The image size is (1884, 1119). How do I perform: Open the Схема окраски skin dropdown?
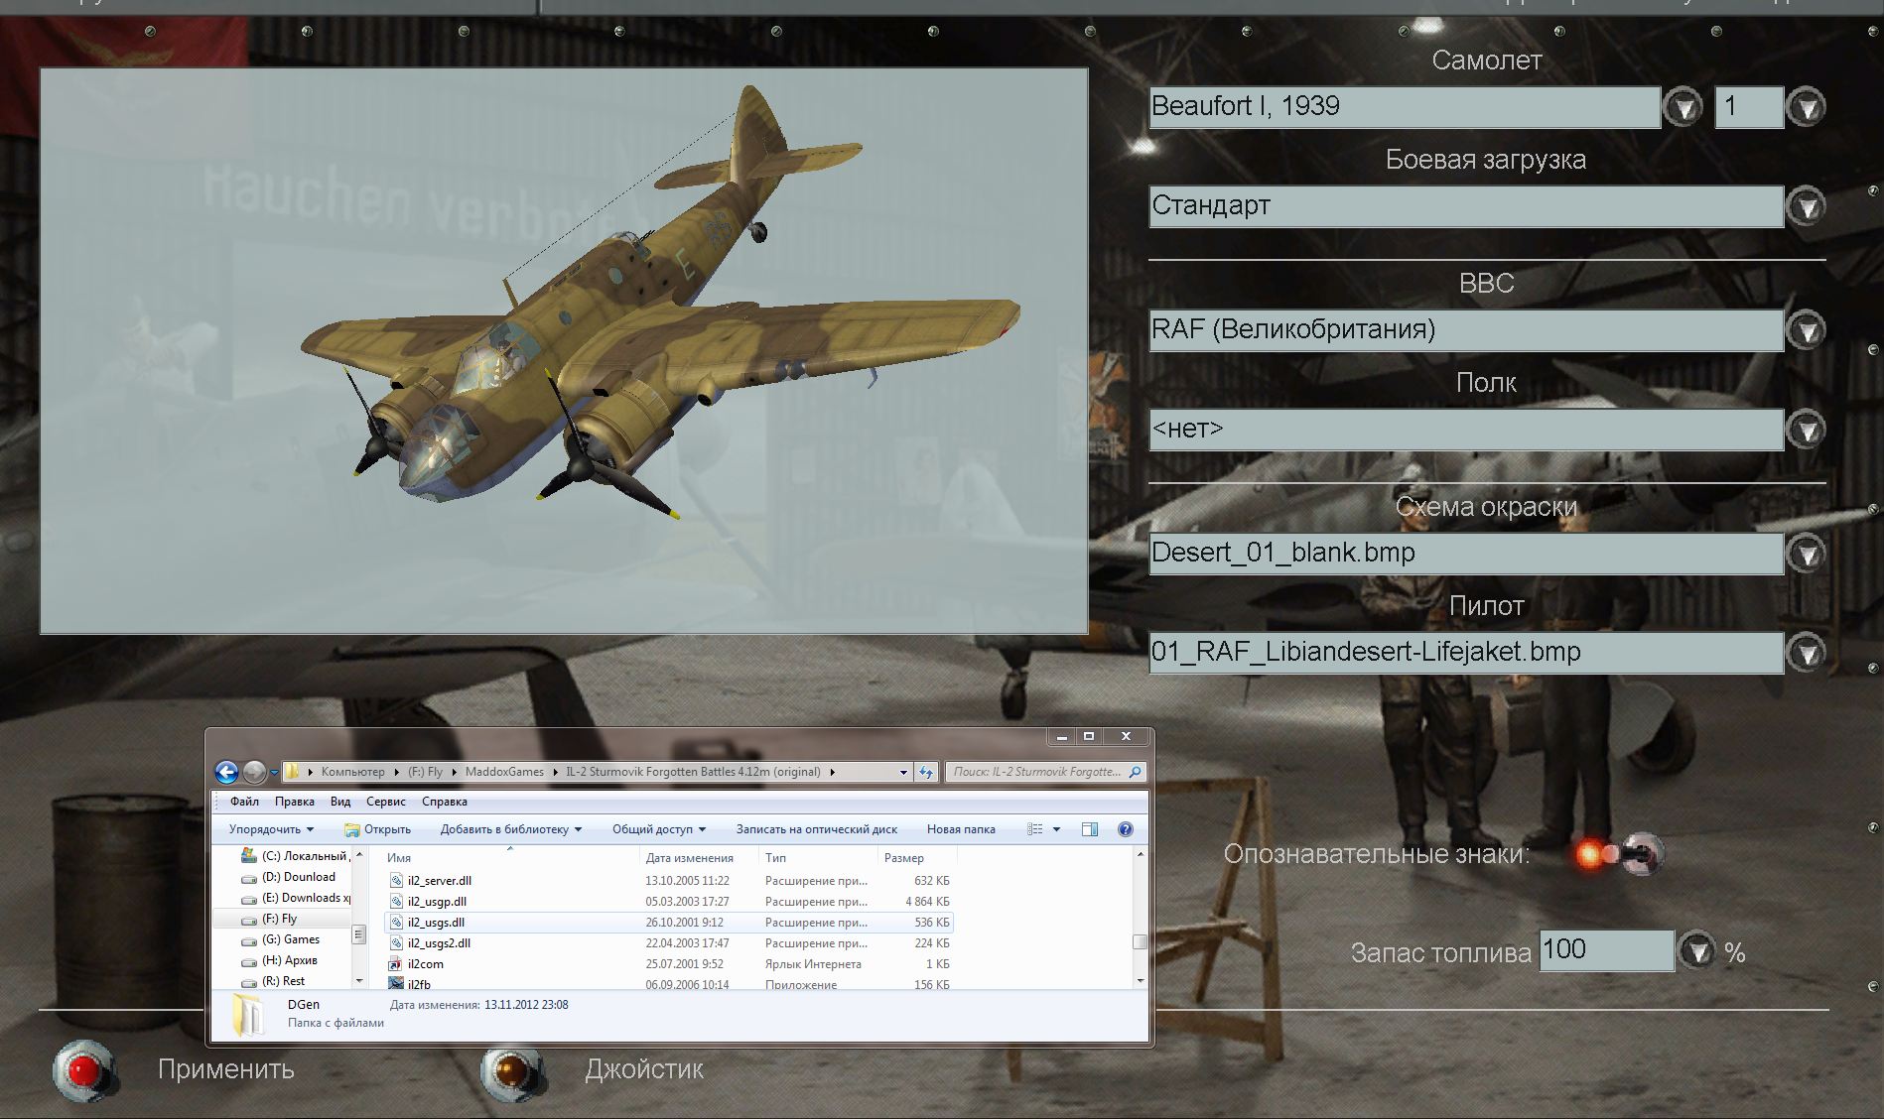[x=1806, y=554]
